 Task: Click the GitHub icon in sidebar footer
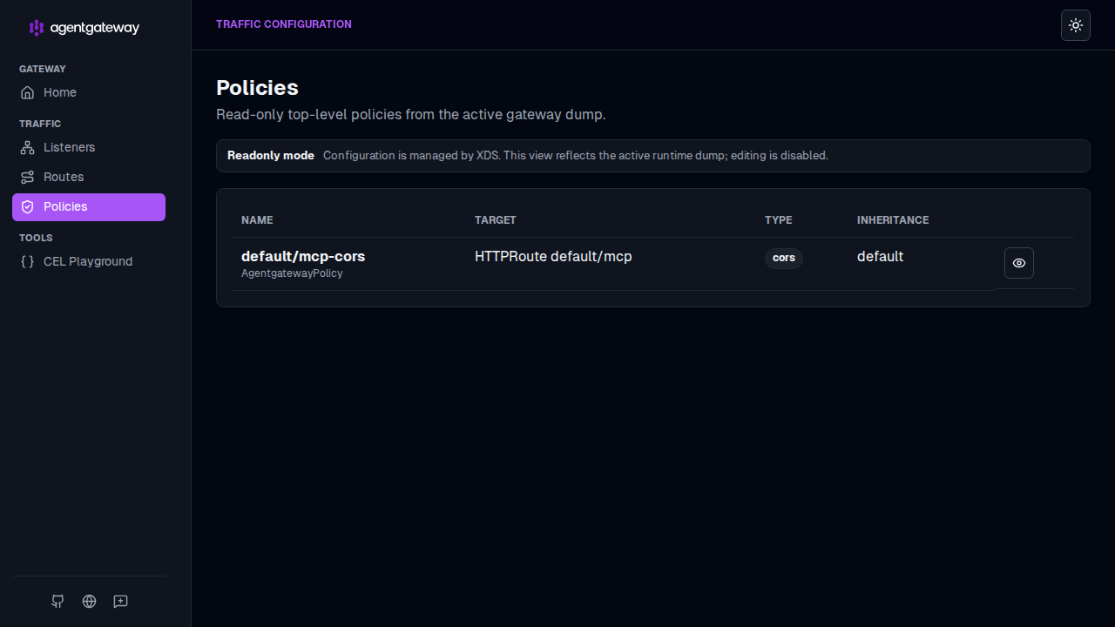[x=57, y=601]
